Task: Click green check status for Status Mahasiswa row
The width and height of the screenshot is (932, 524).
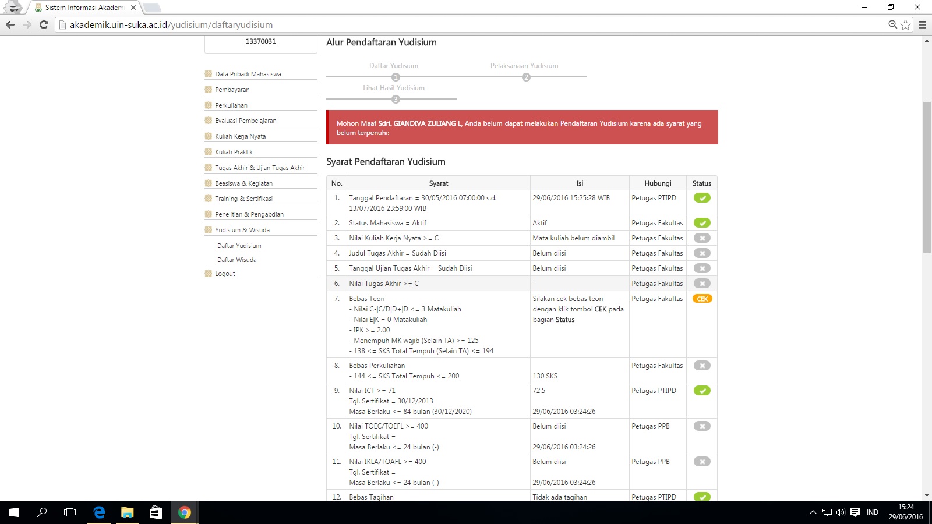Action: pos(702,223)
